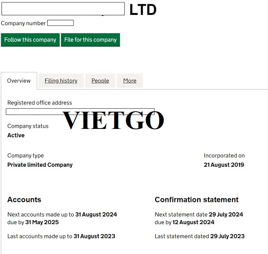Click the 29 July 2023 last statement date

coord(227,236)
